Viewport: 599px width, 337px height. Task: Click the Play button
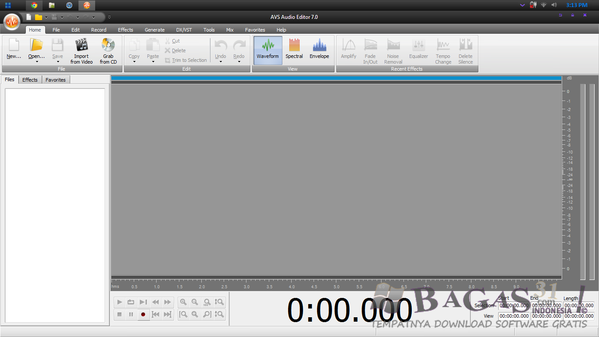click(119, 302)
